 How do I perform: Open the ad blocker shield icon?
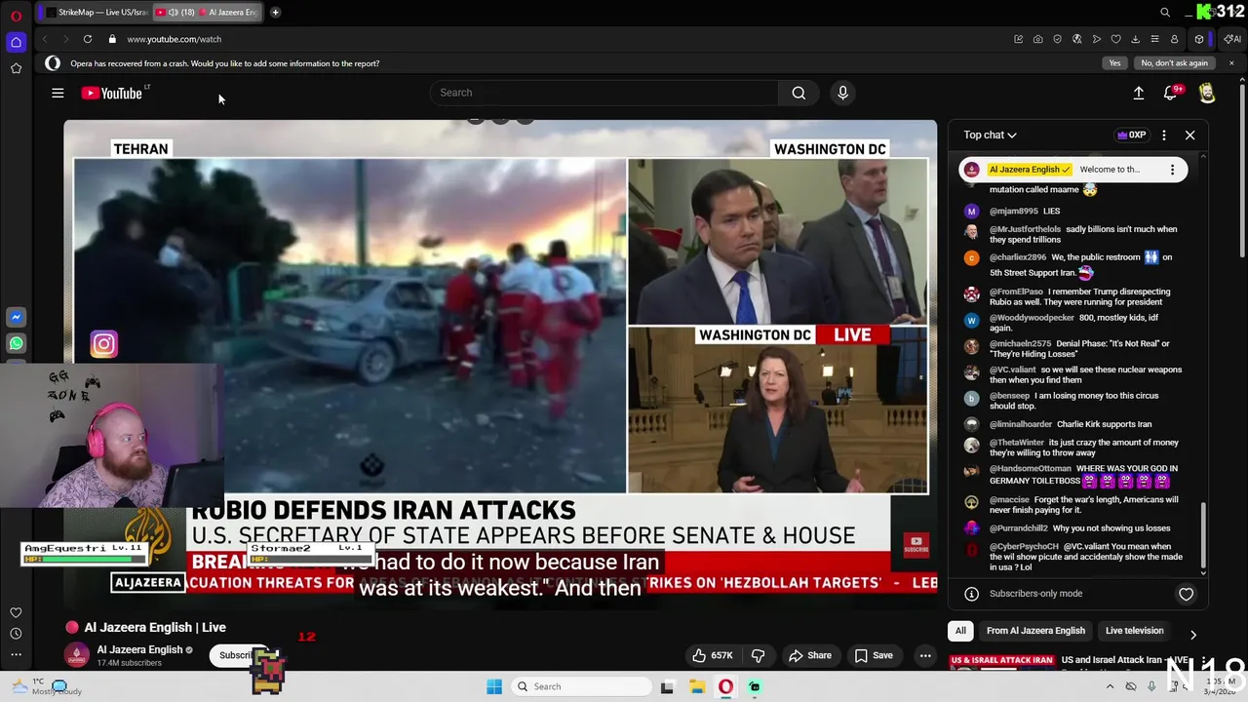1057,39
